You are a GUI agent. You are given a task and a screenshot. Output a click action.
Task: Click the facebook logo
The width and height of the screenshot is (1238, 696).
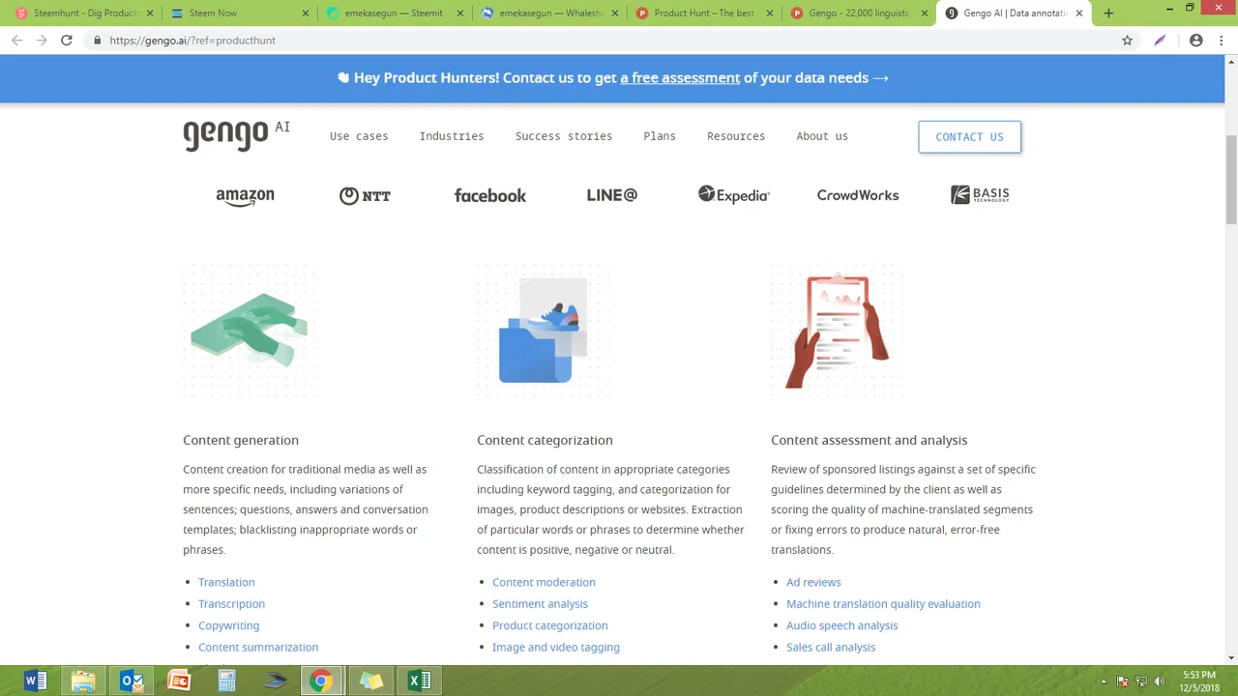point(490,195)
